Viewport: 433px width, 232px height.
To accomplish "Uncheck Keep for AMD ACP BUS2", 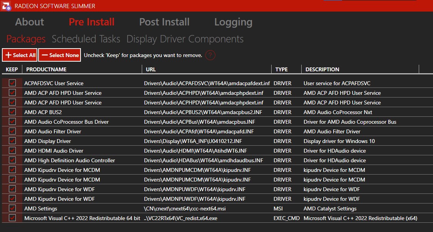I will tap(12, 112).
